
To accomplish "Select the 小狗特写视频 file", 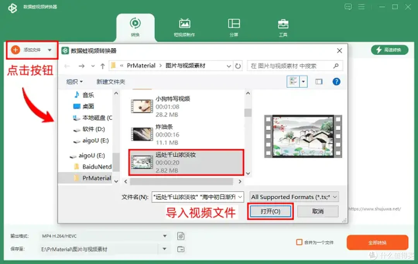I will pyautogui.click(x=186, y=106).
